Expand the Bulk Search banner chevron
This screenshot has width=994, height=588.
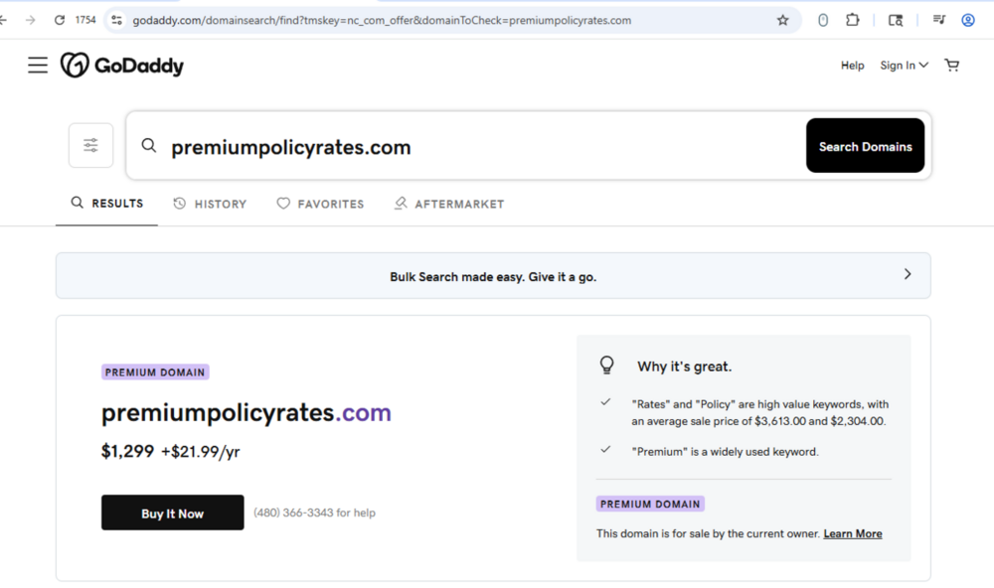[x=907, y=274]
